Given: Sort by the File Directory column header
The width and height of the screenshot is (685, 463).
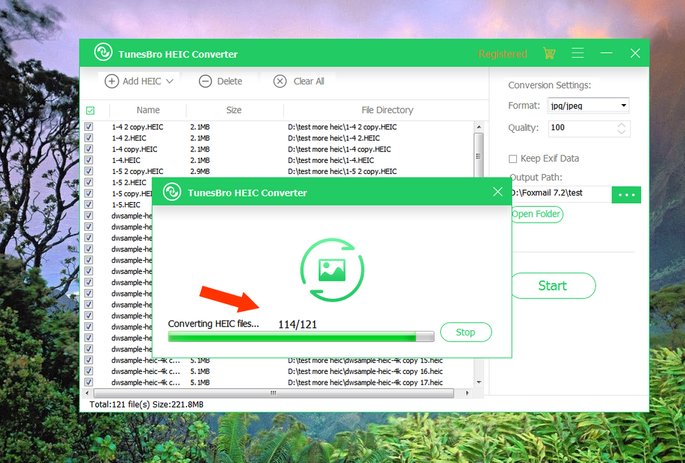Looking at the screenshot, I should 387,110.
